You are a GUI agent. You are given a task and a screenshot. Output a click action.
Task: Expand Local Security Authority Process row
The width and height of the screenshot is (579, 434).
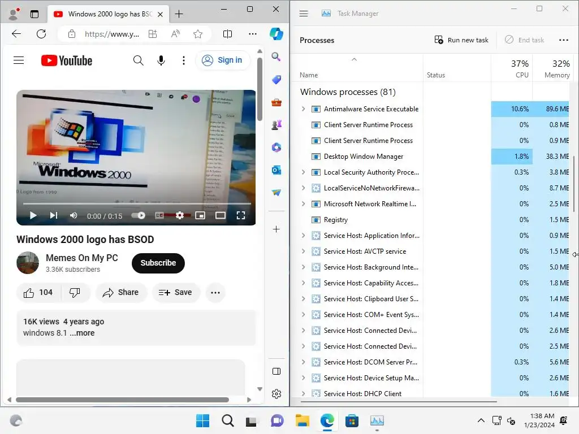pyautogui.click(x=303, y=172)
